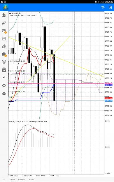The image size is (114, 182).
Task: Tap the Facebook notification icon in status bar
Action: pyautogui.click(x=2, y=2)
